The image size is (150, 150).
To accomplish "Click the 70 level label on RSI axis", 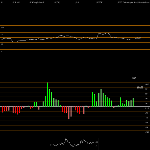I will tap(2, 34).
